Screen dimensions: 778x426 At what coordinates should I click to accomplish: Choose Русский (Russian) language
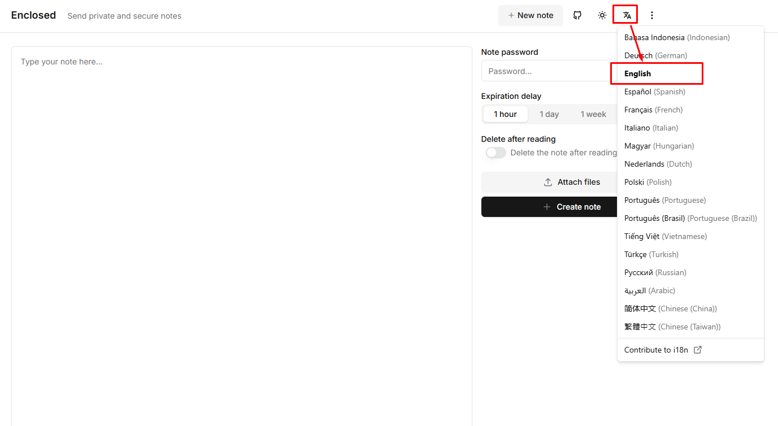tap(690, 272)
